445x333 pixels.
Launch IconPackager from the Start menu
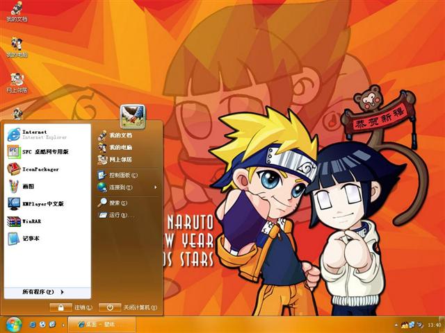tap(47, 169)
